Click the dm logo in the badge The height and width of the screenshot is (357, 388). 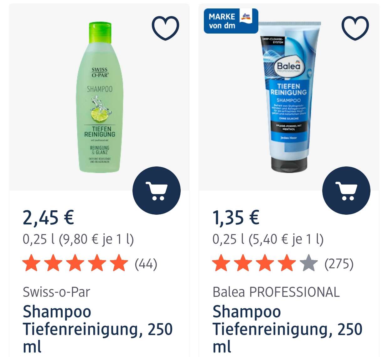tap(246, 17)
